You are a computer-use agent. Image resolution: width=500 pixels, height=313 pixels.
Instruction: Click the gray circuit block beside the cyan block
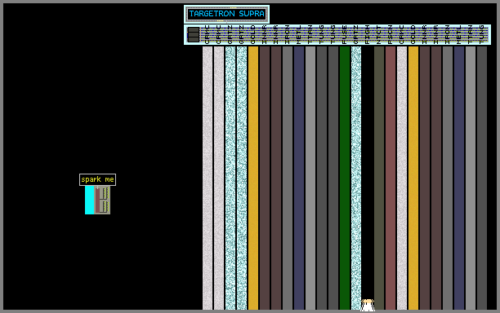[102, 200]
